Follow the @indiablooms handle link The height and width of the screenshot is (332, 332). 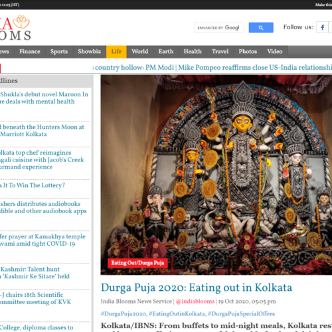coord(195,301)
